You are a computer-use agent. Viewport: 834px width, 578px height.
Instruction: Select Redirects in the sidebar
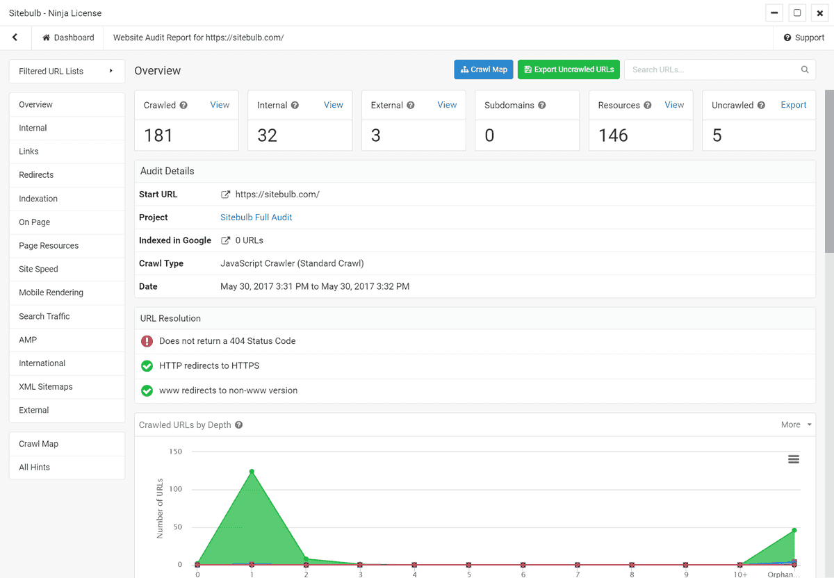coord(67,175)
